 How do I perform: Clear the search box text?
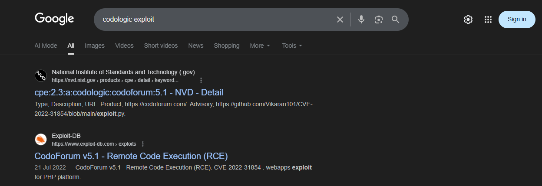pos(340,20)
